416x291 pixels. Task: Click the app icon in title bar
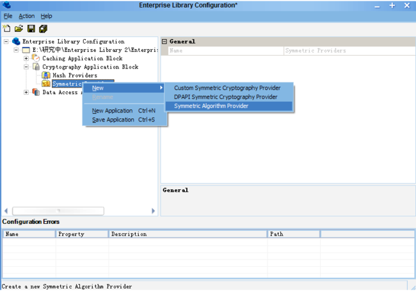(x=6, y=4)
